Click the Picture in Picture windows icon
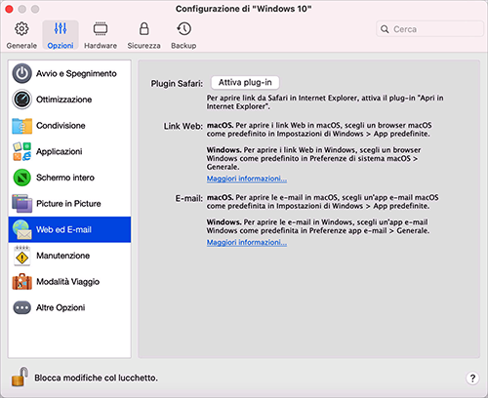Screen dimensions: 488x398 [22, 204]
